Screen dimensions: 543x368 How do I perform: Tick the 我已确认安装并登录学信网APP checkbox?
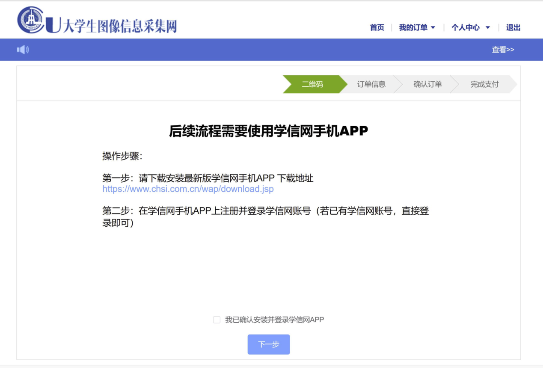click(217, 320)
